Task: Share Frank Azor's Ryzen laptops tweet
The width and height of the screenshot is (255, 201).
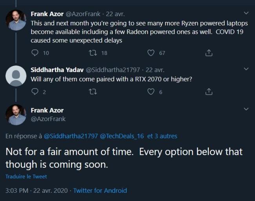Action: pyautogui.click(x=209, y=53)
